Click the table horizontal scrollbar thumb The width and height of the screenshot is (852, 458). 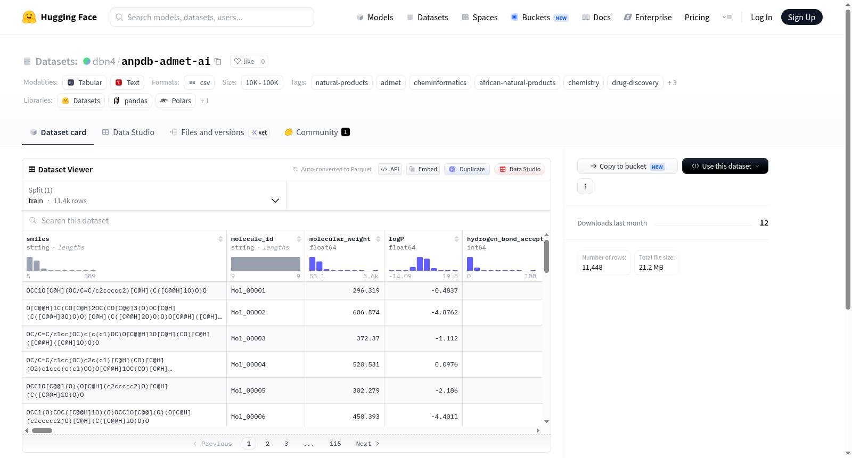pyautogui.click(x=42, y=430)
